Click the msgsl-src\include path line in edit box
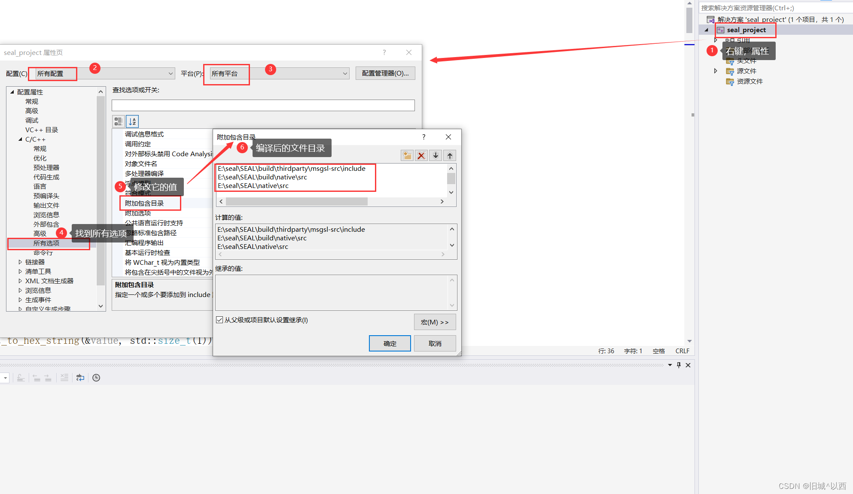The width and height of the screenshot is (853, 494). point(291,168)
